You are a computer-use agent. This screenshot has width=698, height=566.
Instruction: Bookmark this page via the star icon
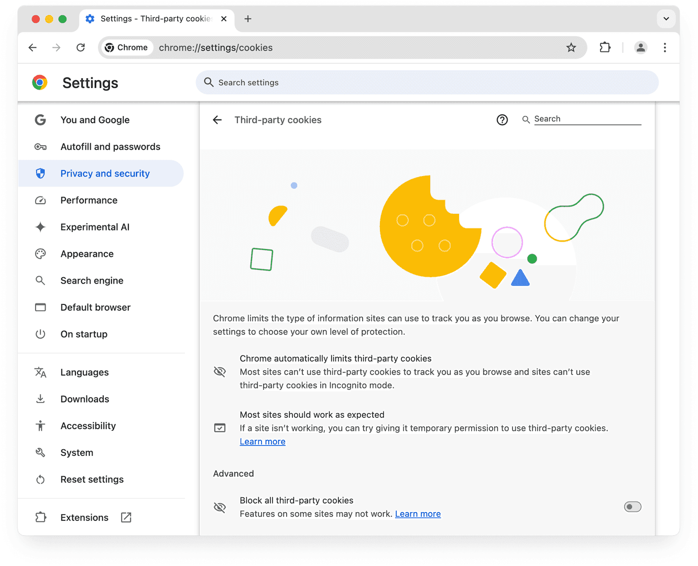[x=571, y=47]
